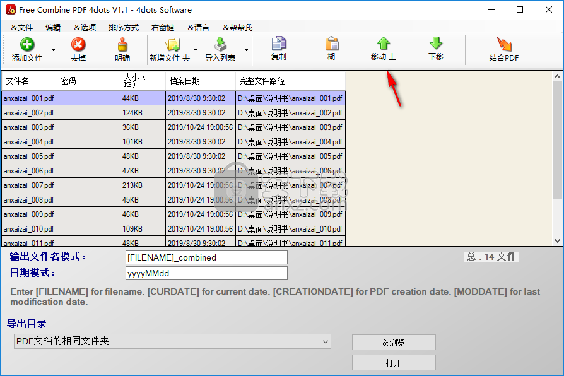
Task: Open the &帮帮我 menu
Action: click(237, 27)
